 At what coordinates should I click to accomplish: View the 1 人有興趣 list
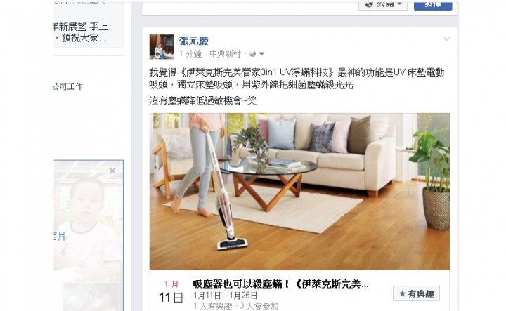coord(212,306)
